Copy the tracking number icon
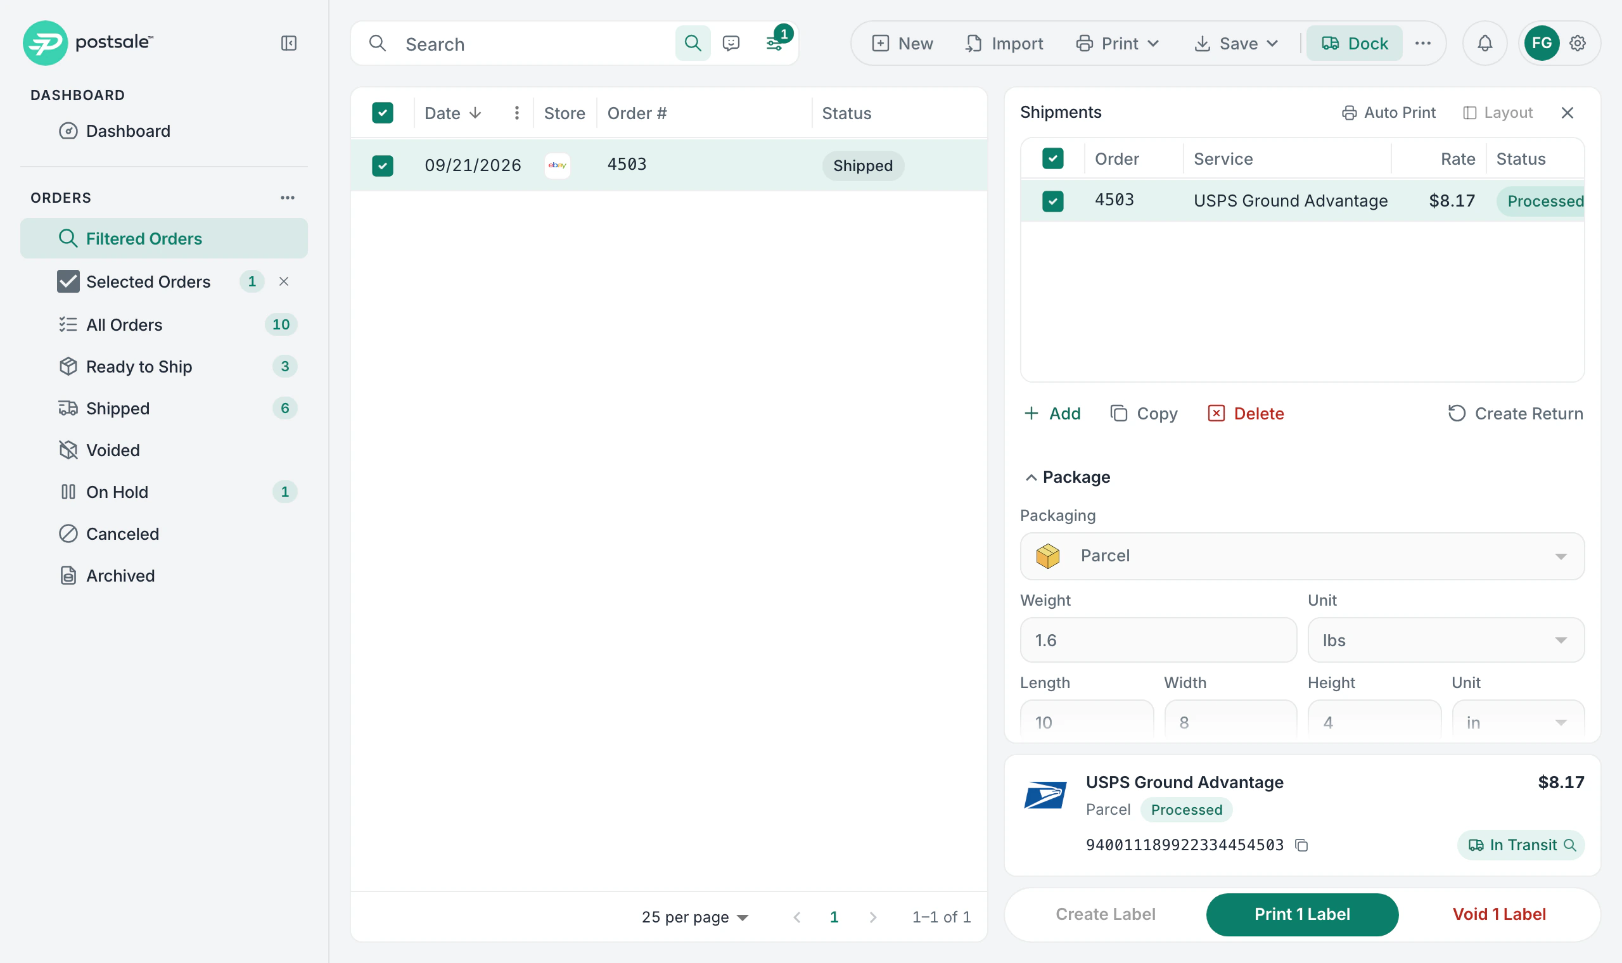This screenshot has width=1622, height=963. coord(1301,845)
